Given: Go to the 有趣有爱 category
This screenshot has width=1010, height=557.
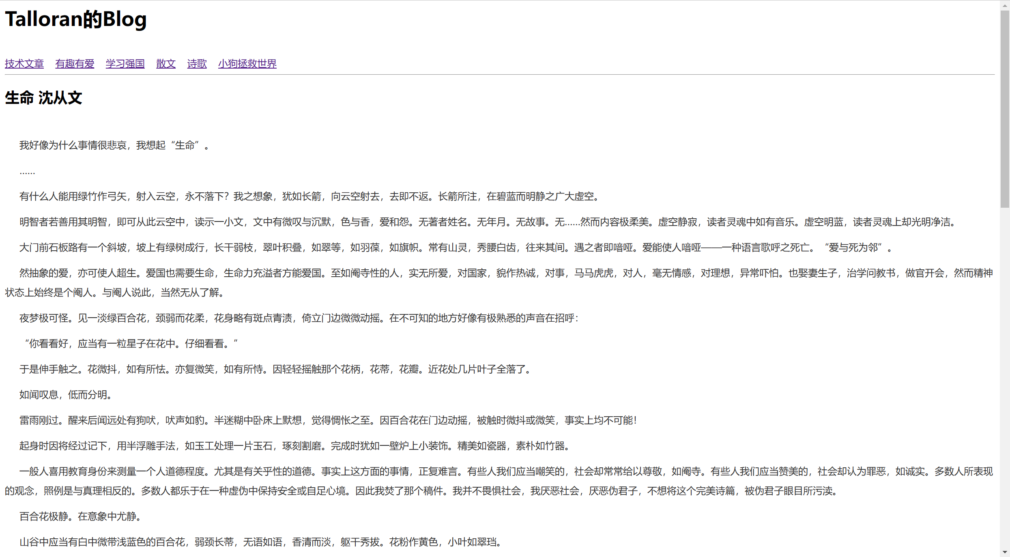Looking at the screenshot, I should pos(75,64).
